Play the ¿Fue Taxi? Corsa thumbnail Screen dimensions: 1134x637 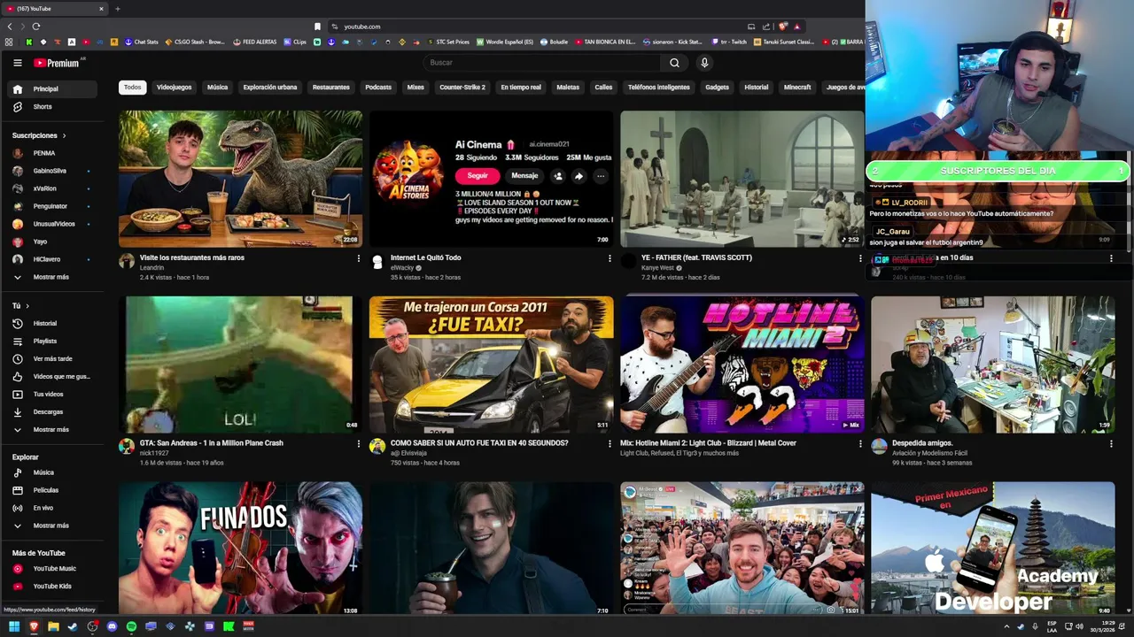coord(491,365)
